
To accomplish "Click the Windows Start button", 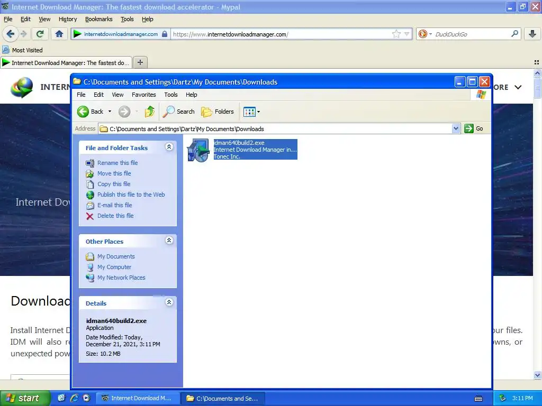I will 25,398.
